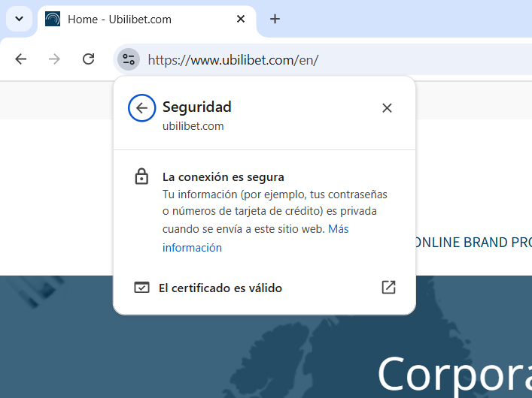Click the padlock icon beside conexión segura
Image resolution: width=532 pixels, height=398 pixels.
pos(141,176)
